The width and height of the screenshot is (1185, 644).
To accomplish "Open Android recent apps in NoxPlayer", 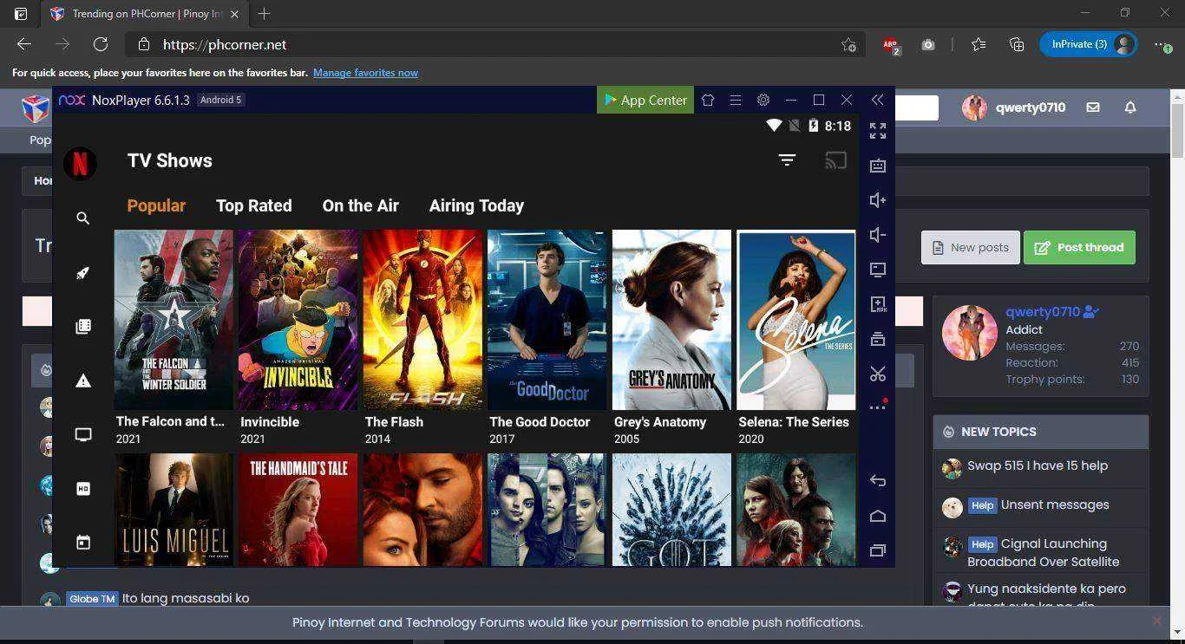I will [x=878, y=550].
